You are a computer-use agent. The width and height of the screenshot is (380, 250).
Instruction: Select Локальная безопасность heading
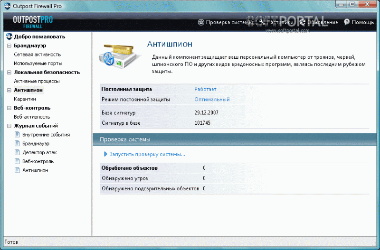47,72
